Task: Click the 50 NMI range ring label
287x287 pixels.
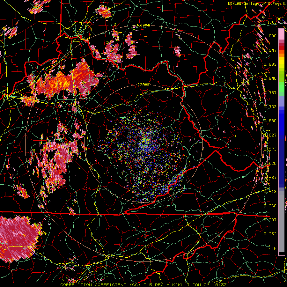Action: [143, 85]
